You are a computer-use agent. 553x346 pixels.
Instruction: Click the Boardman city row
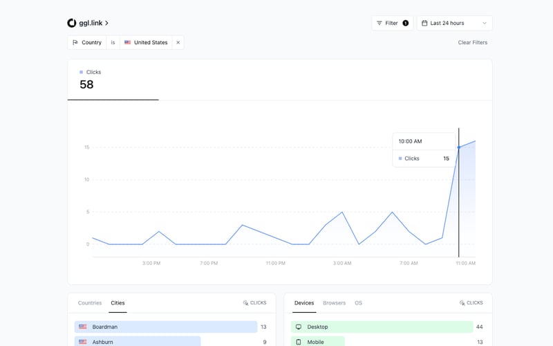(166, 327)
